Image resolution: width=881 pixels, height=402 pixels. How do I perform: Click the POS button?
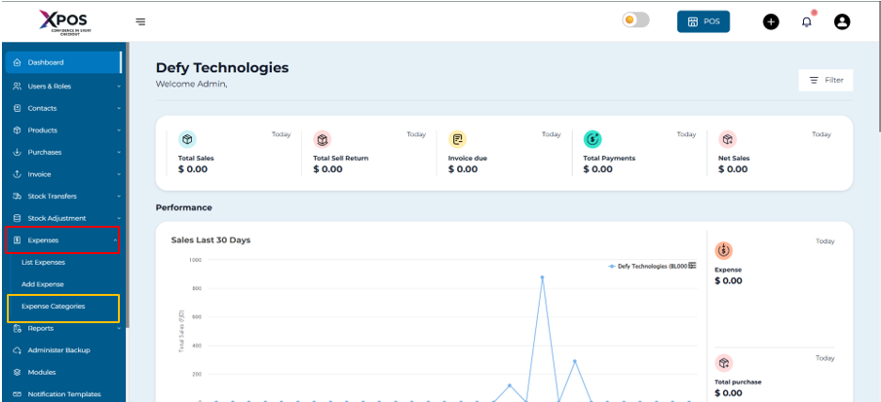703,21
